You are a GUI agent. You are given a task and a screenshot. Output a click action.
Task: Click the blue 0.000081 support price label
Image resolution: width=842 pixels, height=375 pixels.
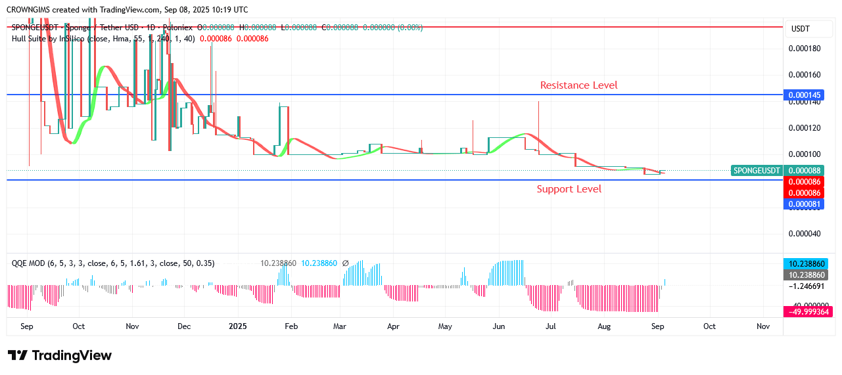tap(804, 204)
